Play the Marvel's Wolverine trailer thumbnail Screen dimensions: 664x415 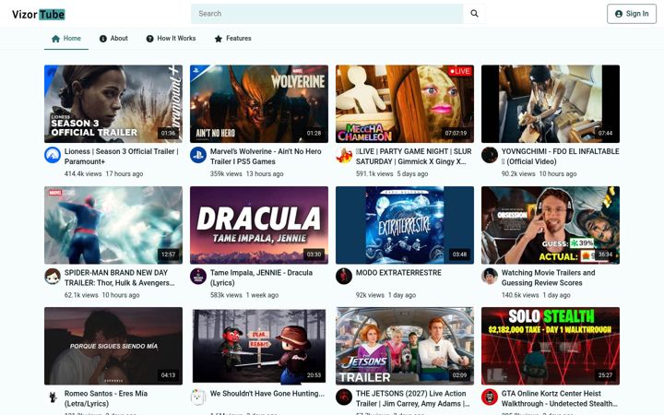259,103
